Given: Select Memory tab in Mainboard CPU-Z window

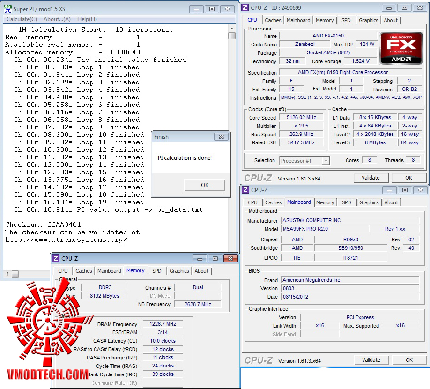Looking at the screenshot, I should [325, 202].
